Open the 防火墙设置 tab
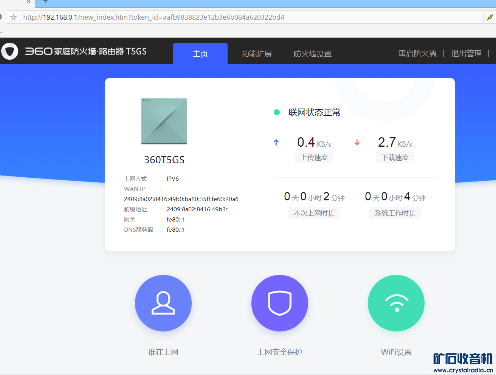 313,54
